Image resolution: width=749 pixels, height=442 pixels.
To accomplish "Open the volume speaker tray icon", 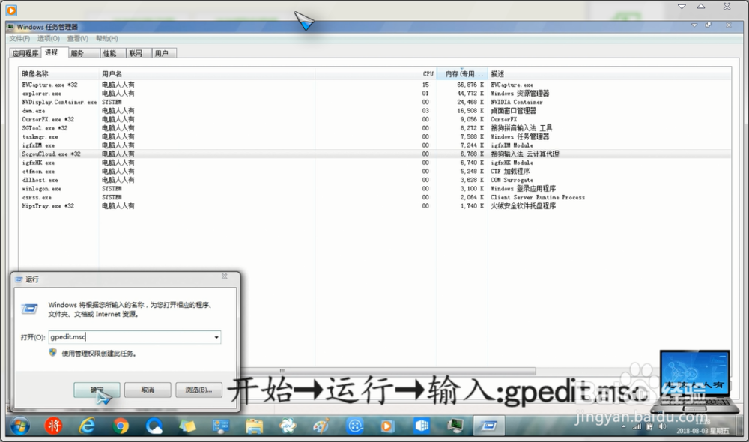I will click(662, 426).
